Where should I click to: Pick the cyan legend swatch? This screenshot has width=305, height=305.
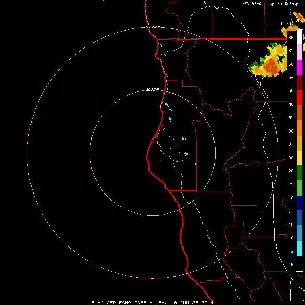(299, 248)
